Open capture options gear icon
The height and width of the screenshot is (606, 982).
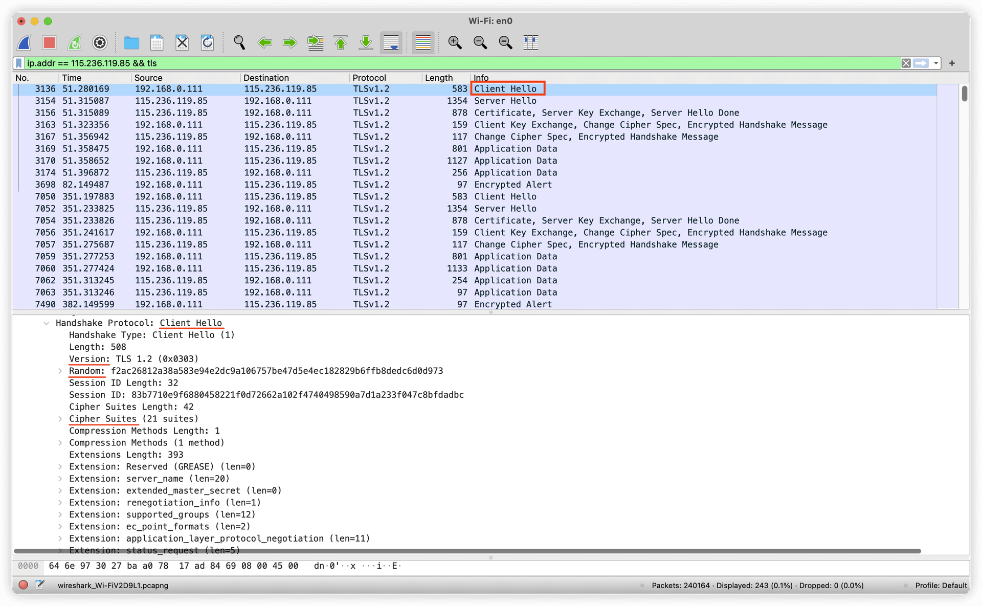pyautogui.click(x=100, y=42)
